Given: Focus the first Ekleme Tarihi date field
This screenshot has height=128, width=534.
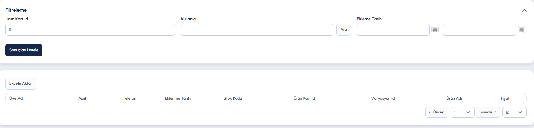Looking at the screenshot, I should point(393,30).
